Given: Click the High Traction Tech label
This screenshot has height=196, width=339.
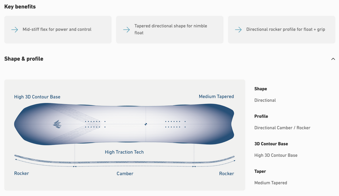Looking at the screenshot, I should tap(124, 152).
